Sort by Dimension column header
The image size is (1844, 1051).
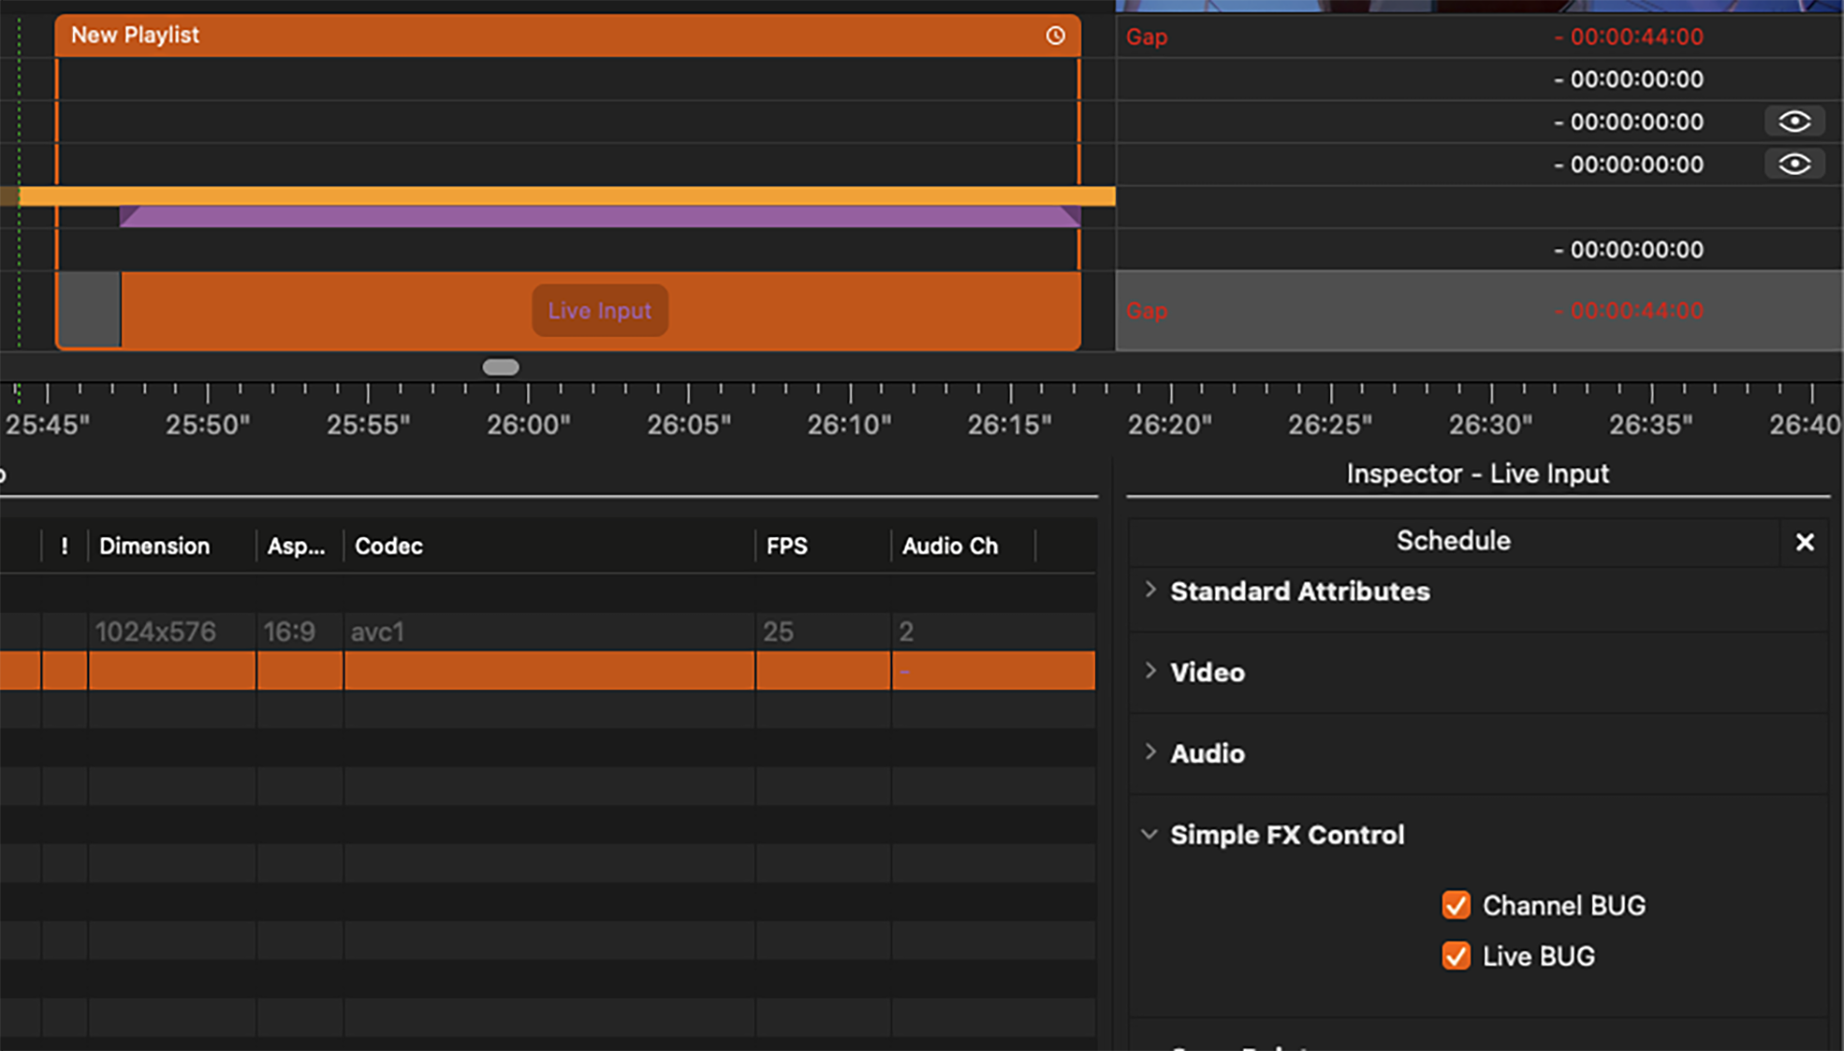pyautogui.click(x=155, y=546)
